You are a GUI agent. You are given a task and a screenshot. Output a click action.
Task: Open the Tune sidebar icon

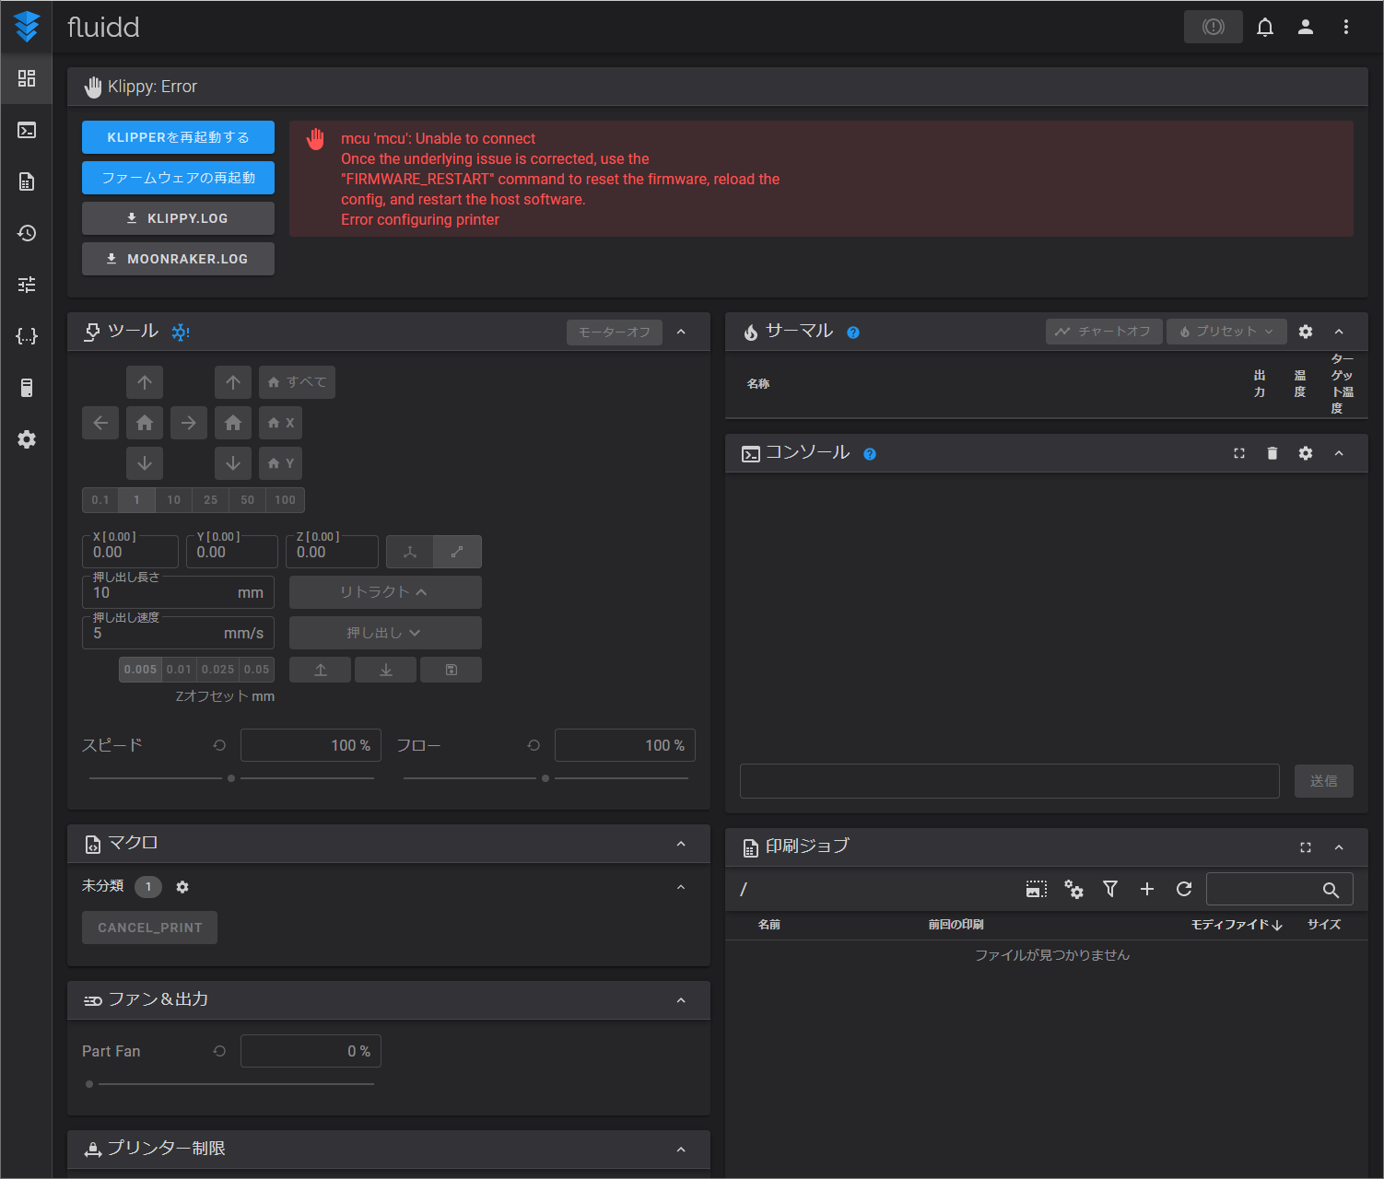click(27, 285)
